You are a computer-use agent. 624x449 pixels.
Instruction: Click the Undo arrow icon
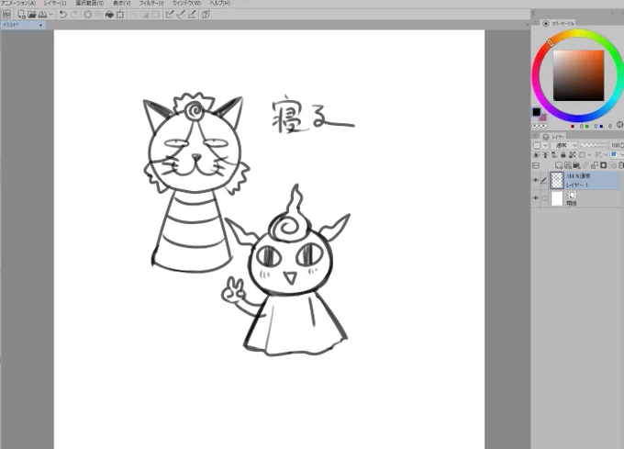tap(63, 15)
